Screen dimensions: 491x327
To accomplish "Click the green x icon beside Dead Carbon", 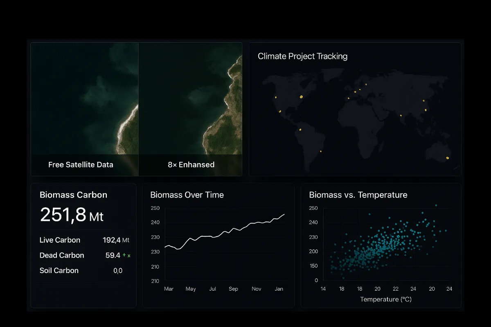I will point(129,256).
